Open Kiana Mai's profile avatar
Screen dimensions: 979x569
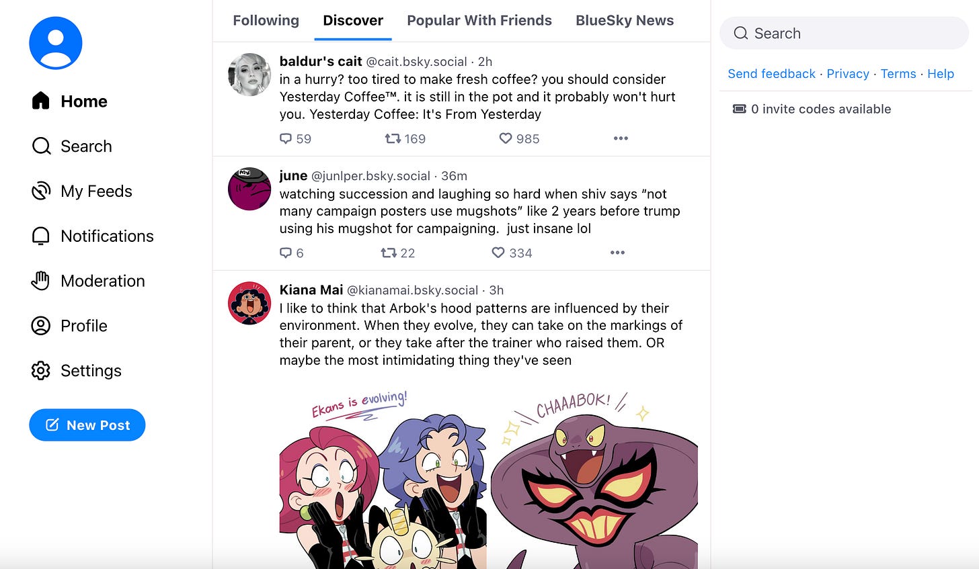pos(249,303)
